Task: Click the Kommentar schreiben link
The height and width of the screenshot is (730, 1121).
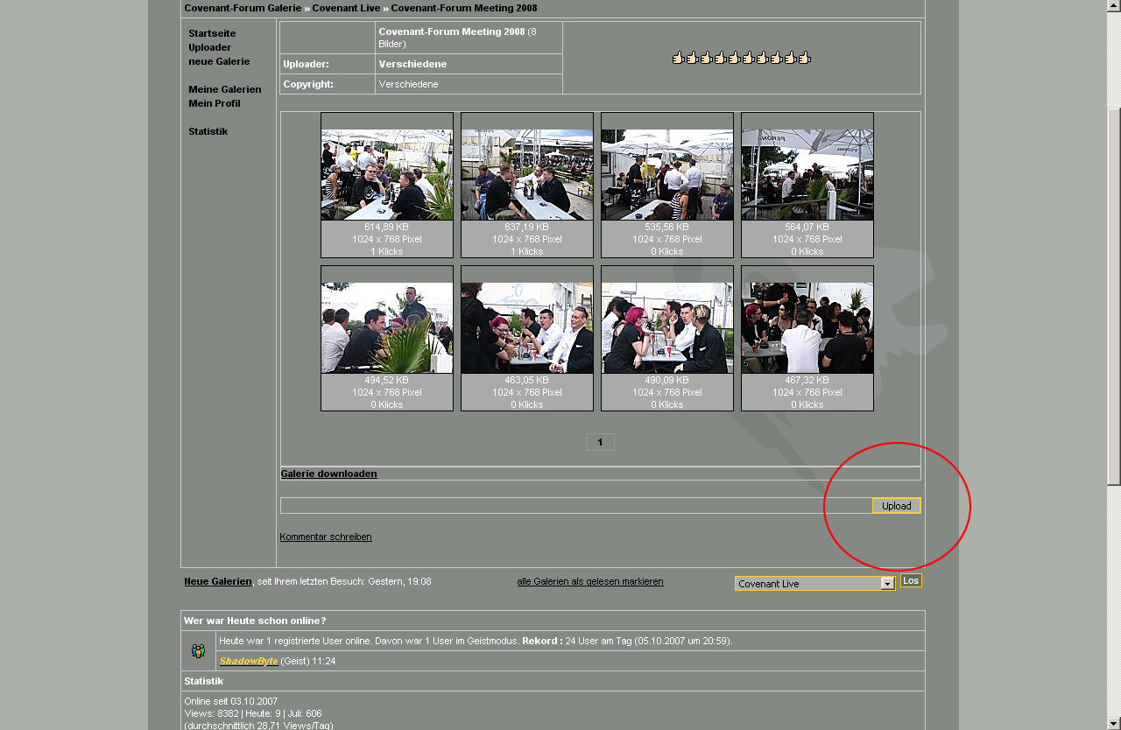Action: click(326, 537)
